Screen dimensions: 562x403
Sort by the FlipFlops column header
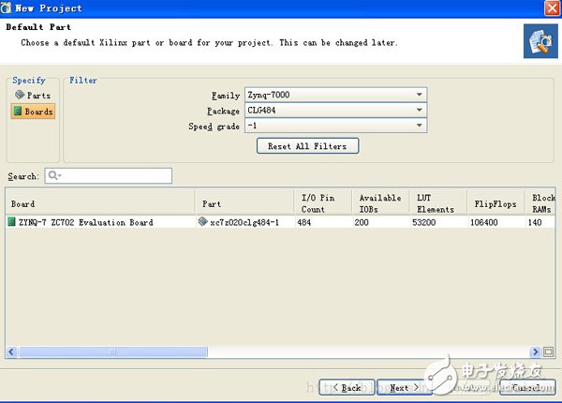point(495,203)
